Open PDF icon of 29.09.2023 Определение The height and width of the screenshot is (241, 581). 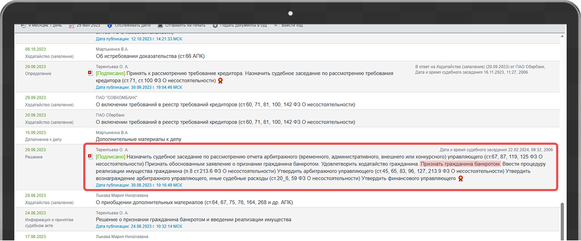coord(90,73)
